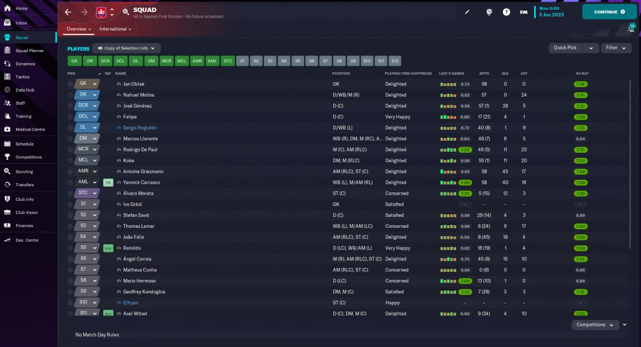Open the International tab menu
Screen dimensions: 641x347
(115, 29)
